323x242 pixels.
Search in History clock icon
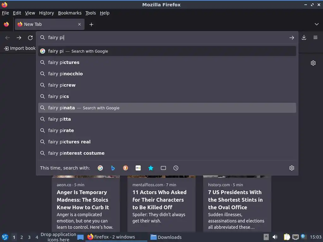coord(176,168)
